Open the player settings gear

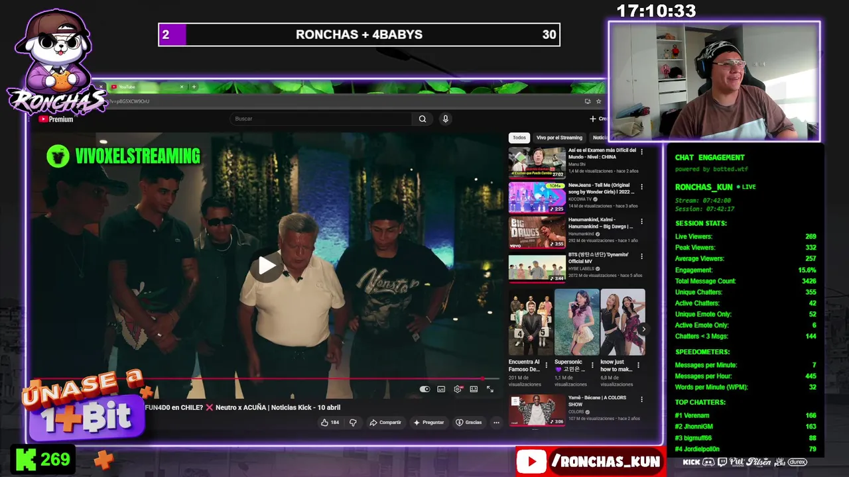(x=458, y=389)
